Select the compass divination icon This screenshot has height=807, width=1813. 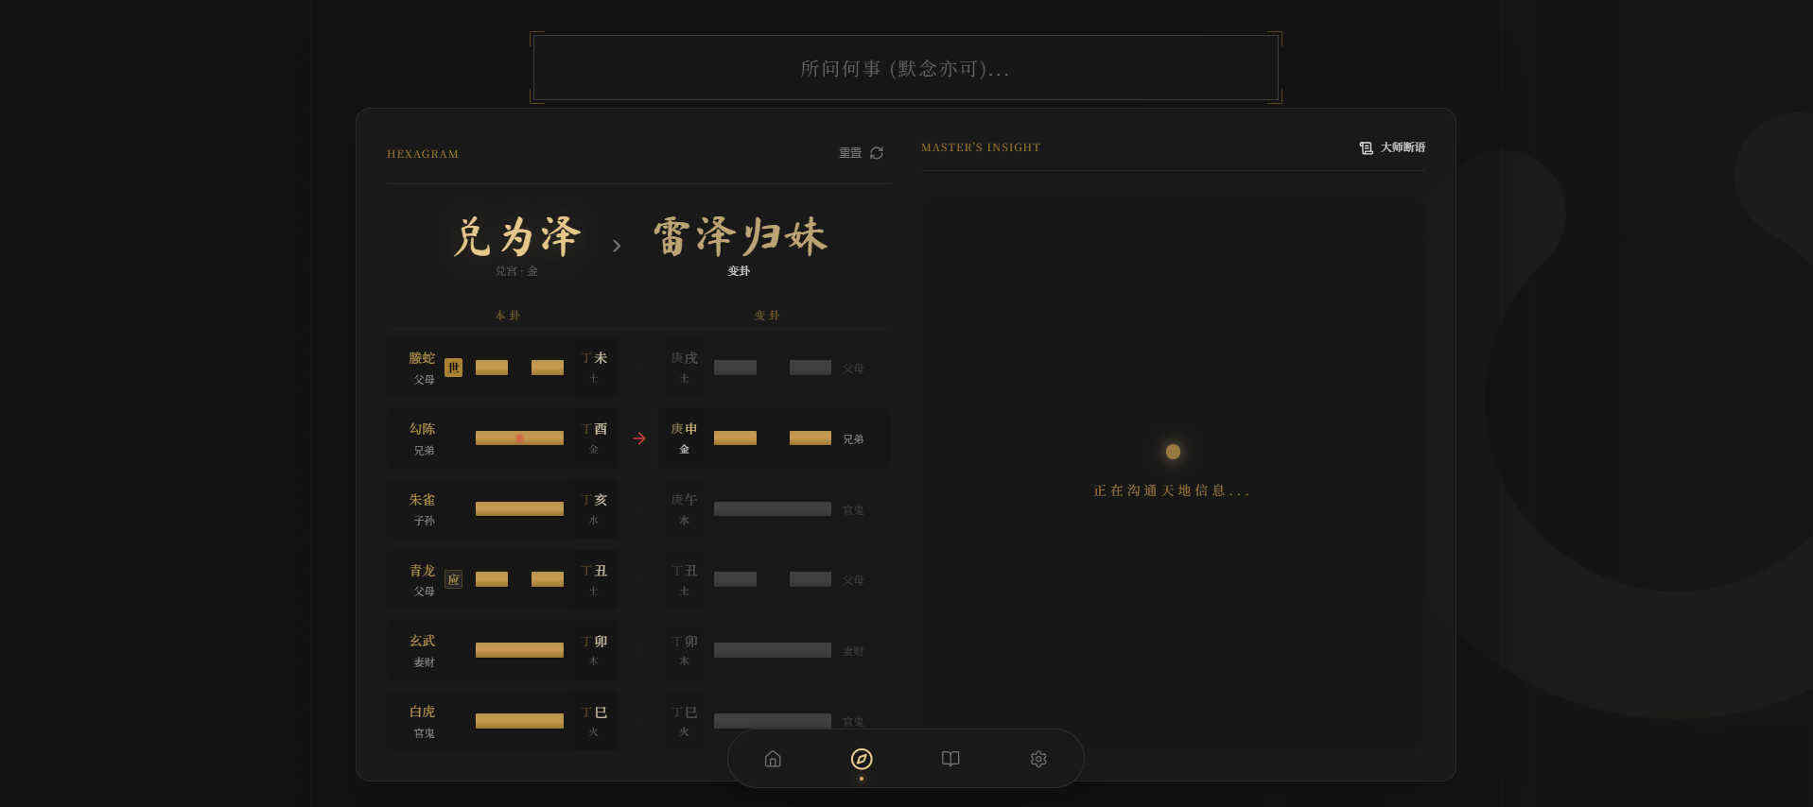pos(862,759)
